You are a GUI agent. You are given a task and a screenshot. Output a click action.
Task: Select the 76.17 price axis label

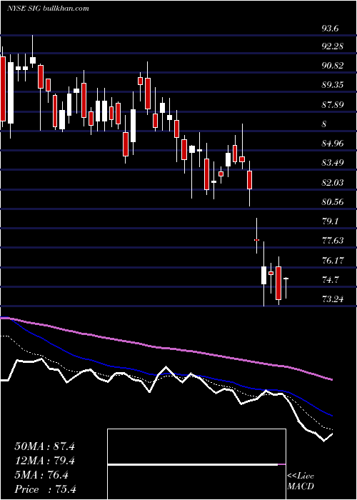[333, 260]
